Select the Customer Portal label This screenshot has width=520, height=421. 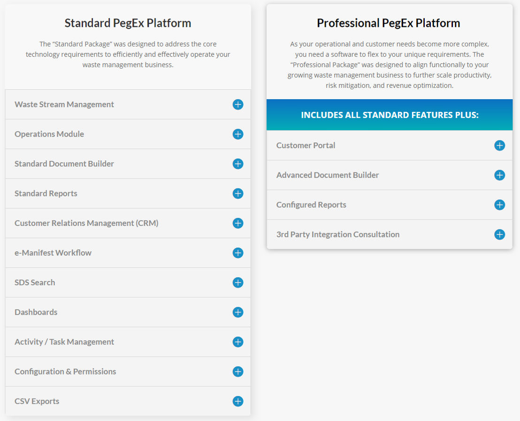(x=306, y=146)
